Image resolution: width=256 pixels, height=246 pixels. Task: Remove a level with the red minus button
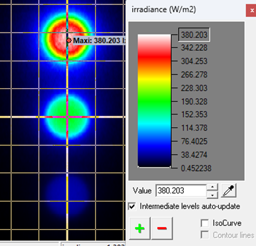click(x=162, y=228)
